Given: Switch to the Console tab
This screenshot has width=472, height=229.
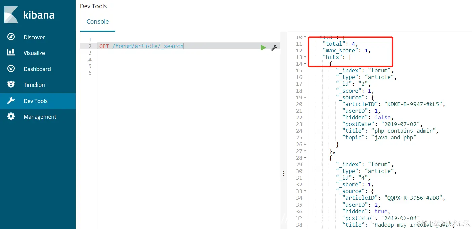Looking at the screenshot, I should 97,22.
